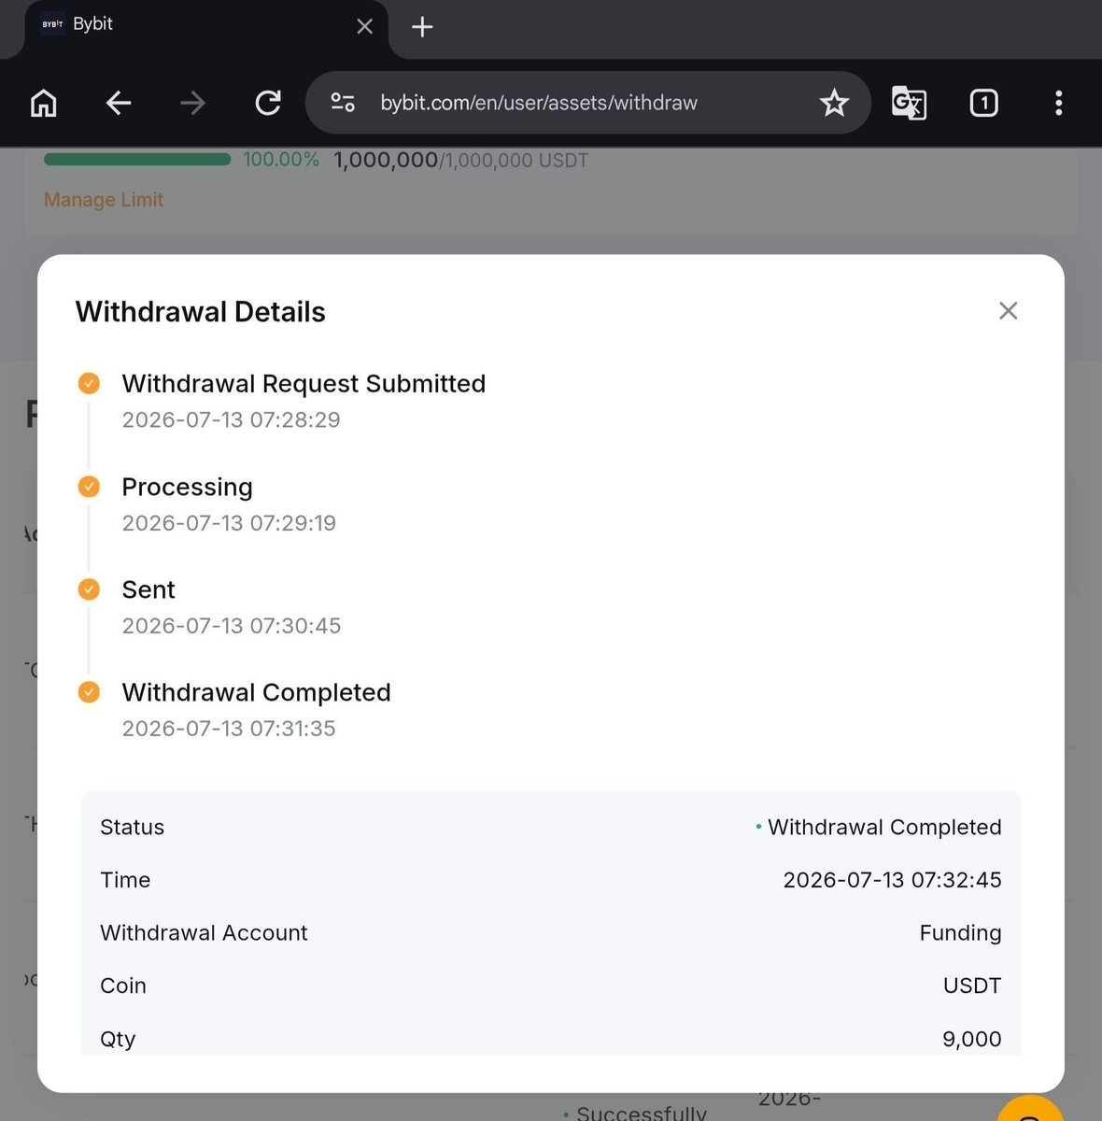
Task: Click the withdrawal limit progress bar
Action: tap(137, 160)
